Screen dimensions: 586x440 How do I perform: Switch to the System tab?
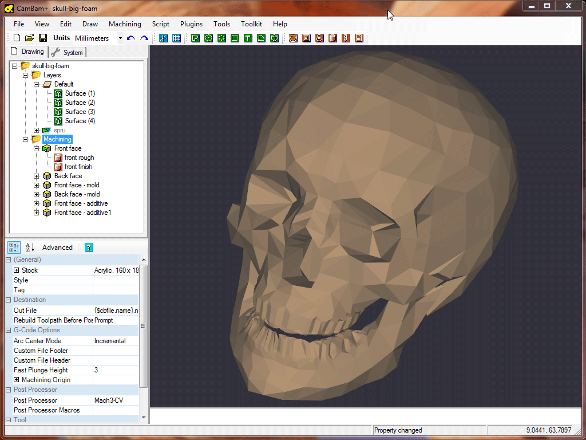(68, 53)
